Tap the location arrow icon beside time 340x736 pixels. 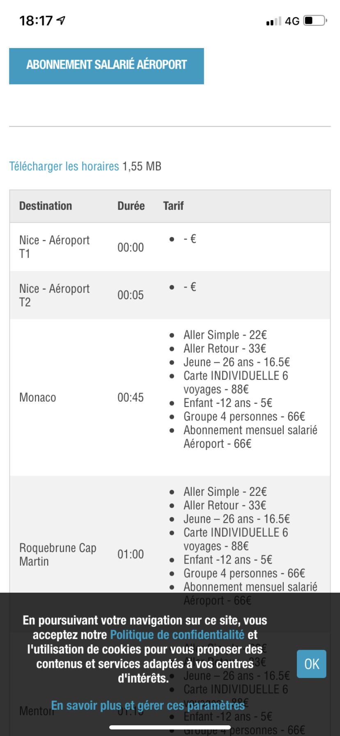pyautogui.click(x=61, y=20)
